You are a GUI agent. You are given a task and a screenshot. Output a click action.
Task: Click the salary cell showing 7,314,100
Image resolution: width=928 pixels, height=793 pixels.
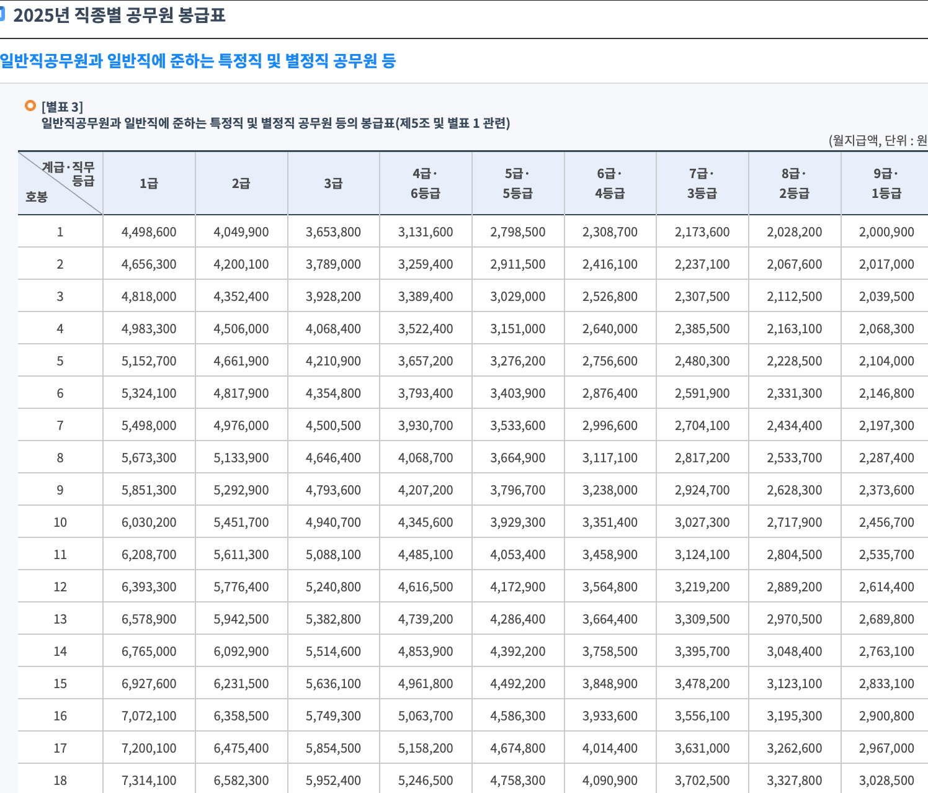149,780
